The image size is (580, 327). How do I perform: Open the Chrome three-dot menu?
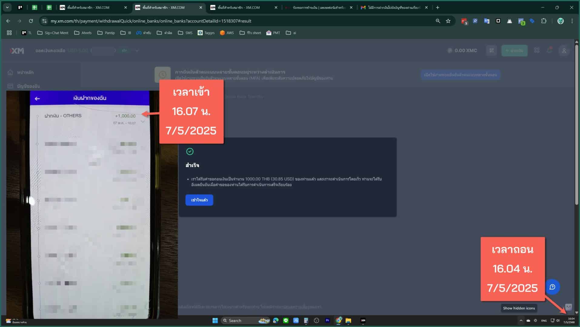coord(572,21)
